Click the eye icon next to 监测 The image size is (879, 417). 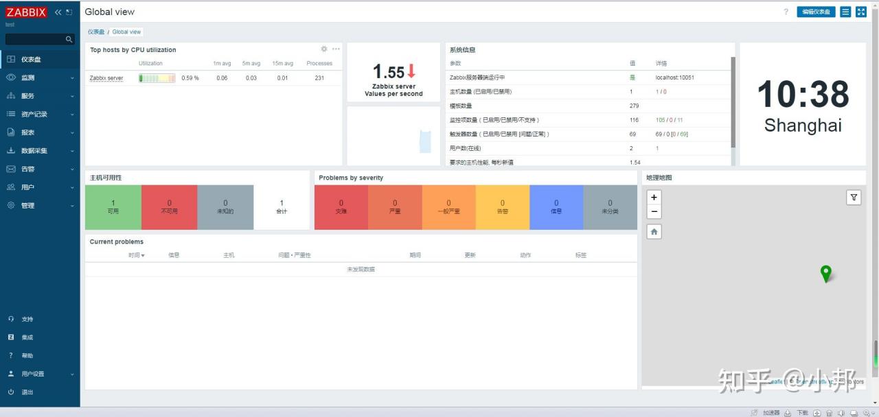point(11,78)
